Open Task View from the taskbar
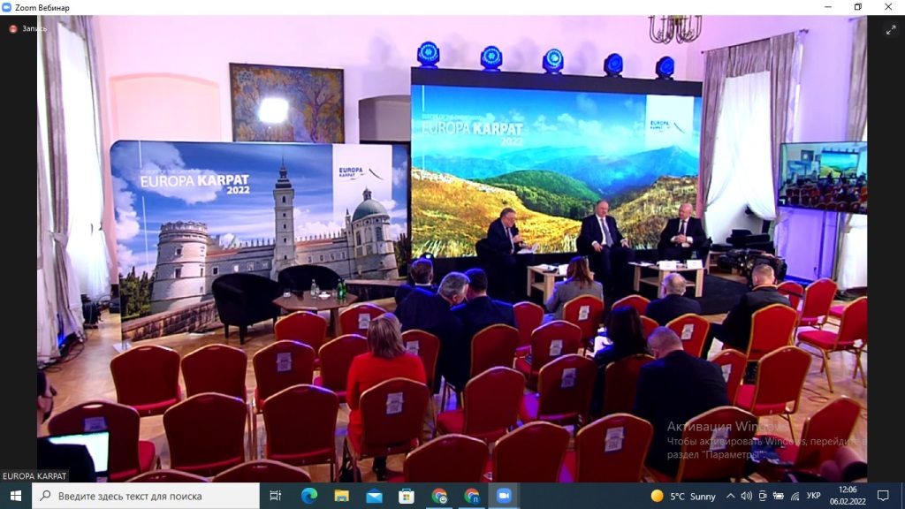 coord(275,496)
